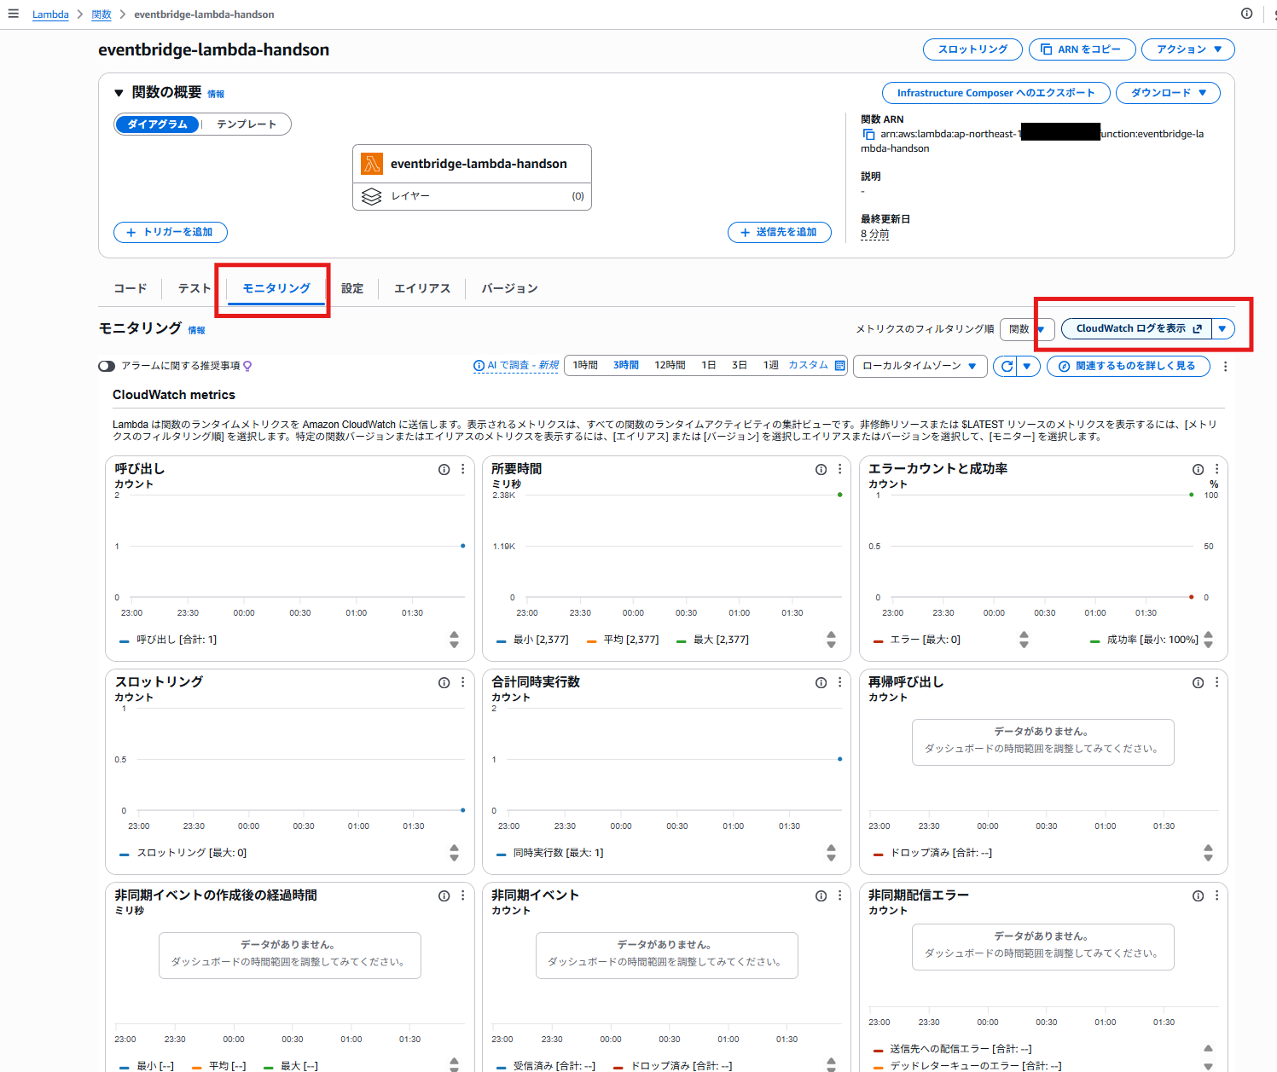Set time range to 3日

click(740, 365)
